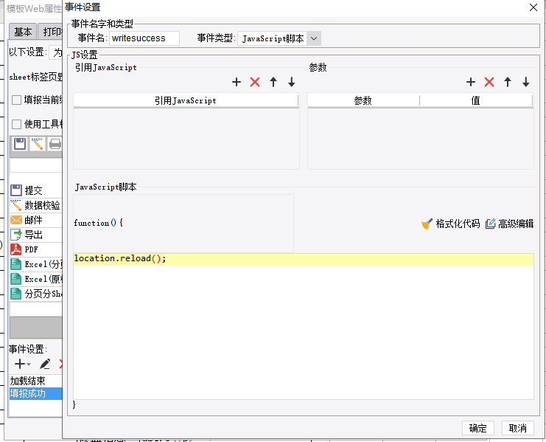Move parameter down with arrow icon

[x=526, y=82]
